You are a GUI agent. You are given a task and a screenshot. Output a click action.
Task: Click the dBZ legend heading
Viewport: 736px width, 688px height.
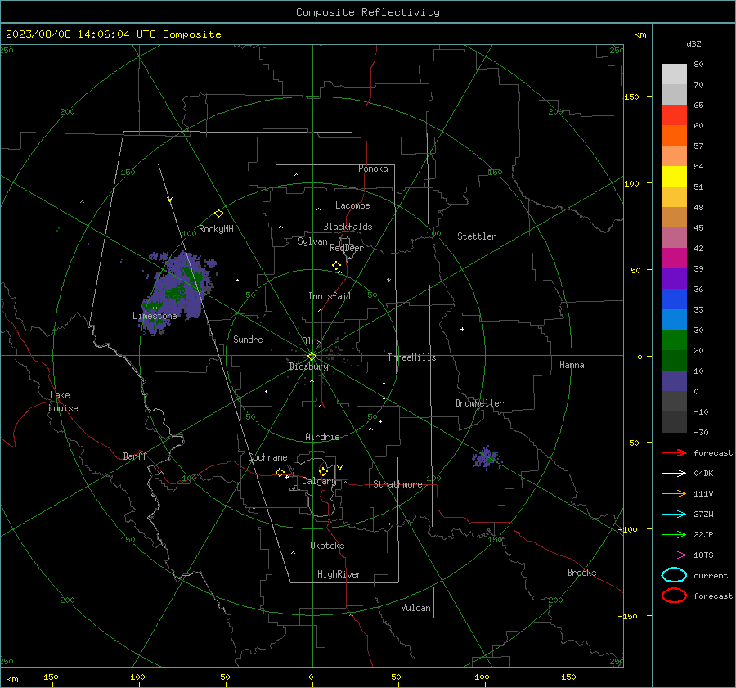(x=693, y=44)
